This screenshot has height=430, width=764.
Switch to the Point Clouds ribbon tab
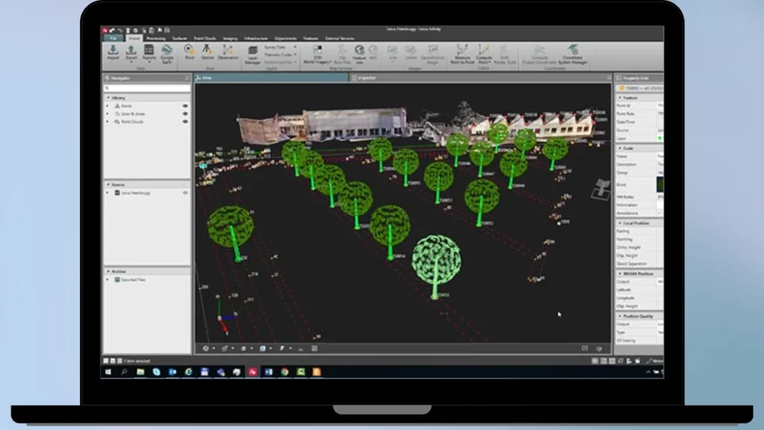[x=204, y=38]
